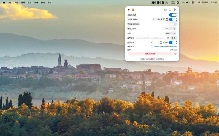Screen dimensions: 219x136
Task: Click the coffee cup icon in the panel
Action: (x=129, y=10)
